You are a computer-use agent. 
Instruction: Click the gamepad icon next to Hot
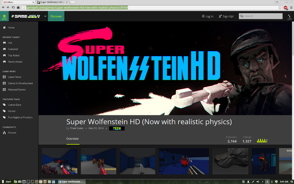4,43
